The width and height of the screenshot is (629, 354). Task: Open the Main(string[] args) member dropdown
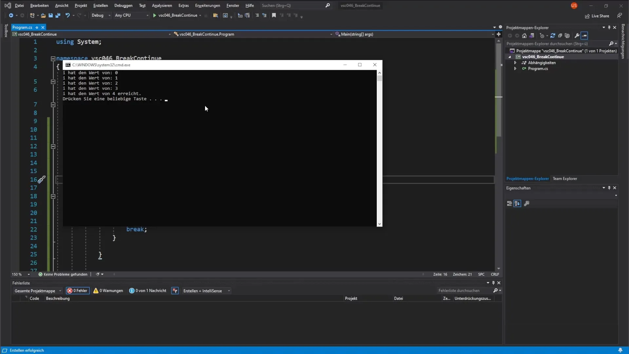[x=414, y=34]
